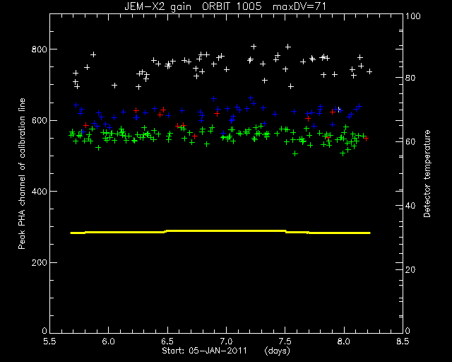452x362 pixels.
Task: Click the rightmost white plus marker
Action: [369, 71]
